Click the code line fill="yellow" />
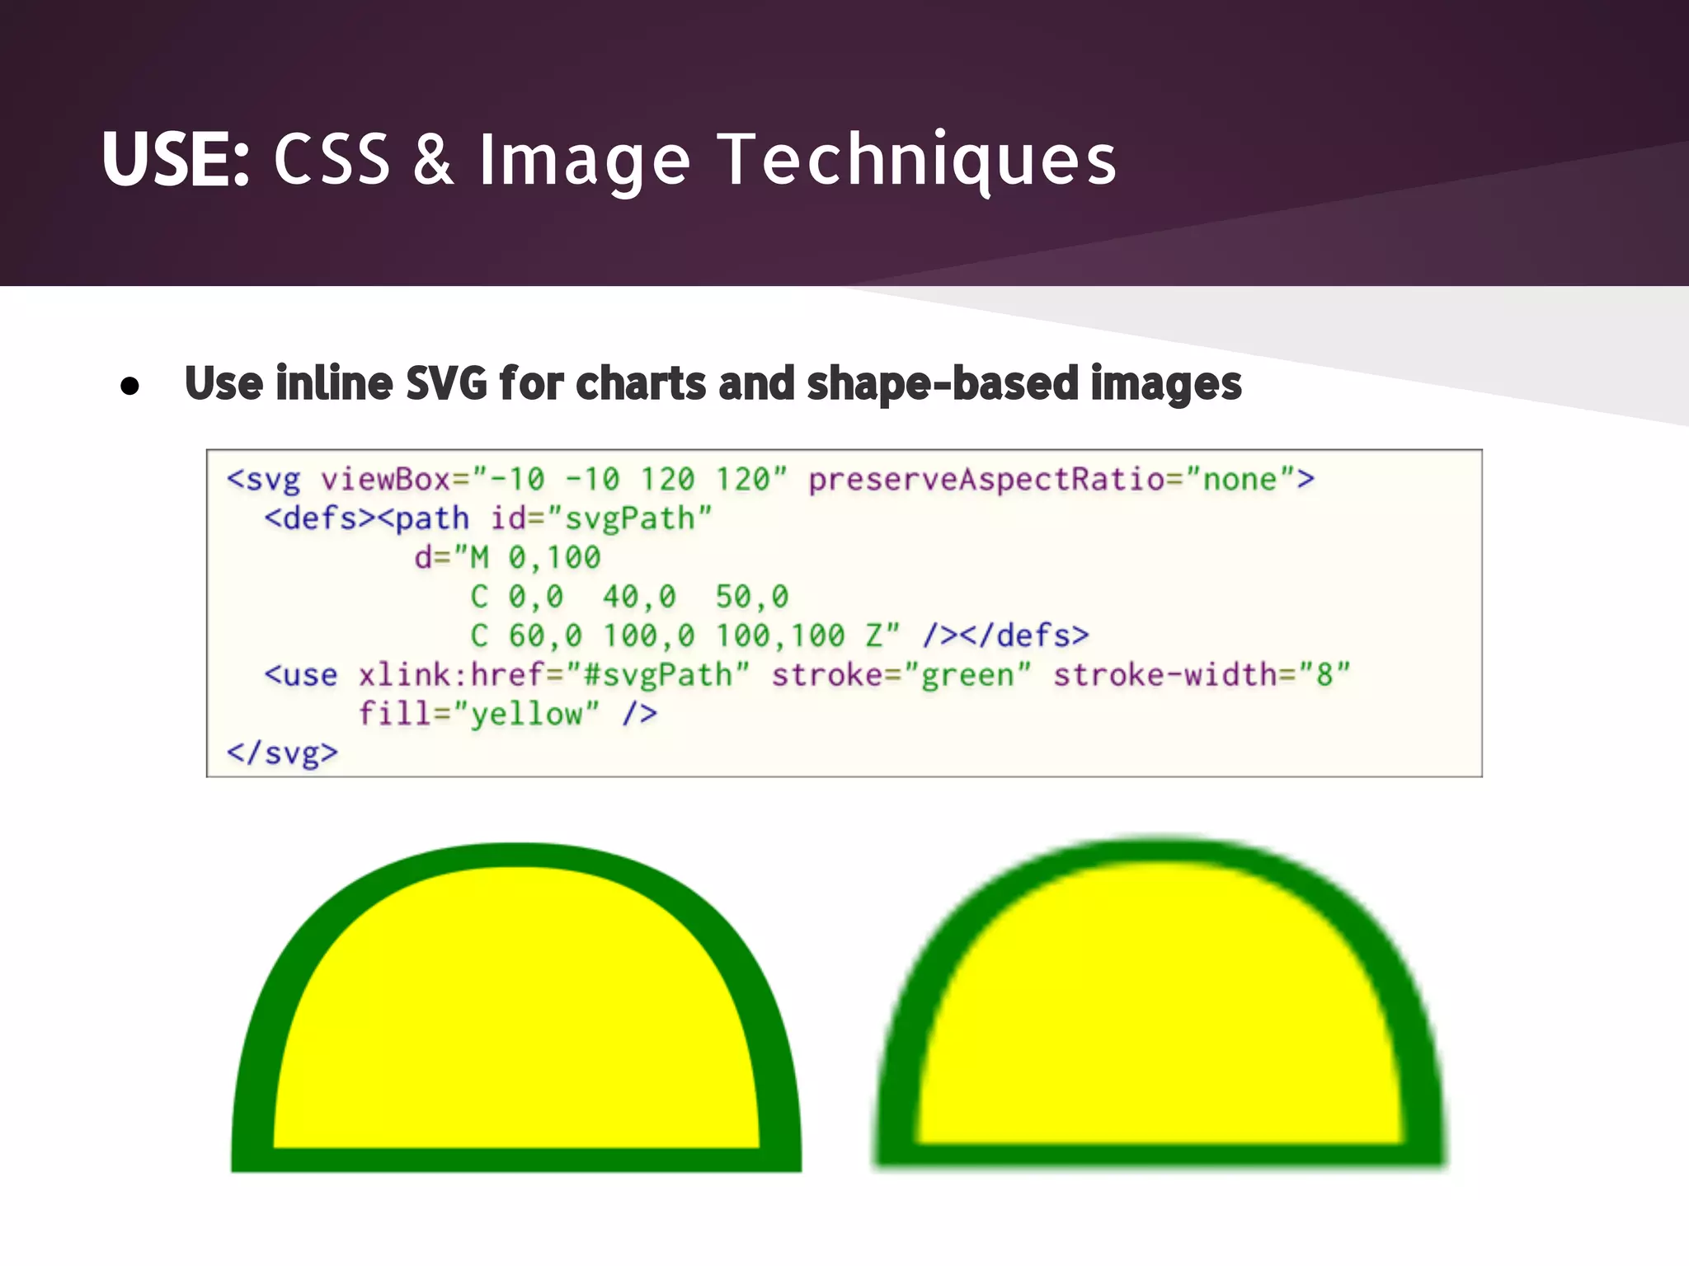Screen dimensions: 1689x1266 click(x=507, y=713)
